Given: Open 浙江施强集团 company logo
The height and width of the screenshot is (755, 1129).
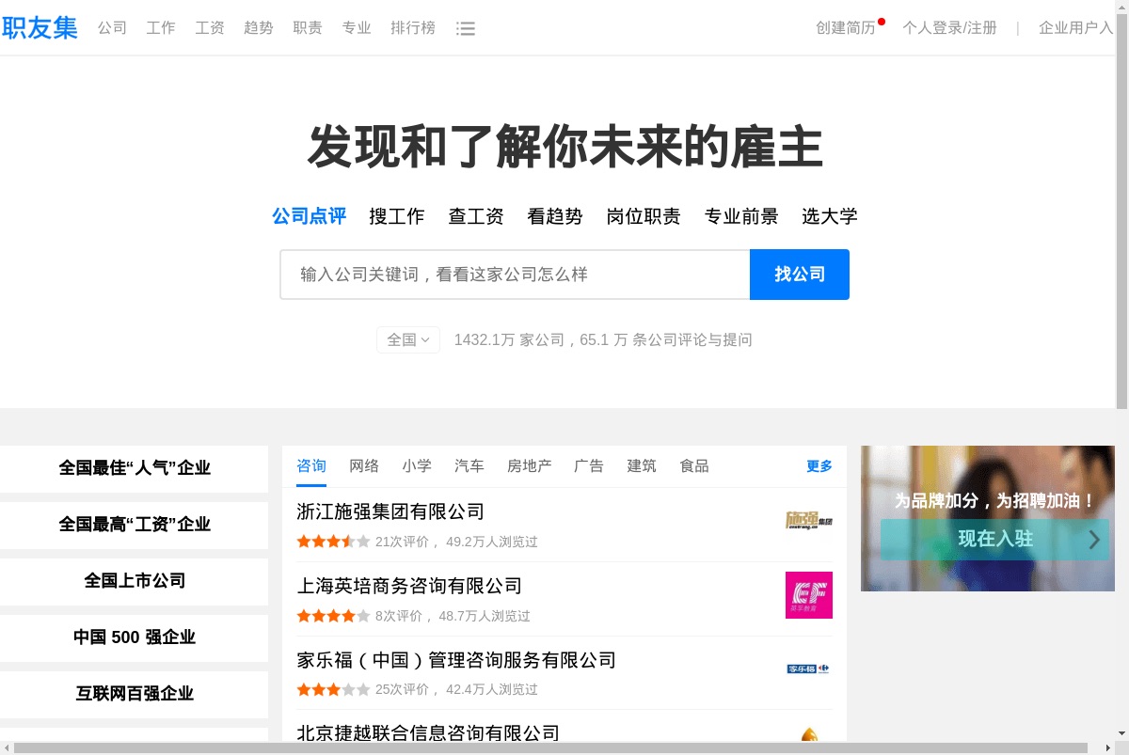Looking at the screenshot, I should coord(809,520).
